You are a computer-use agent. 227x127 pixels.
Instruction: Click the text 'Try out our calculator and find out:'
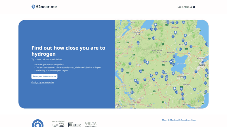click(47, 59)
